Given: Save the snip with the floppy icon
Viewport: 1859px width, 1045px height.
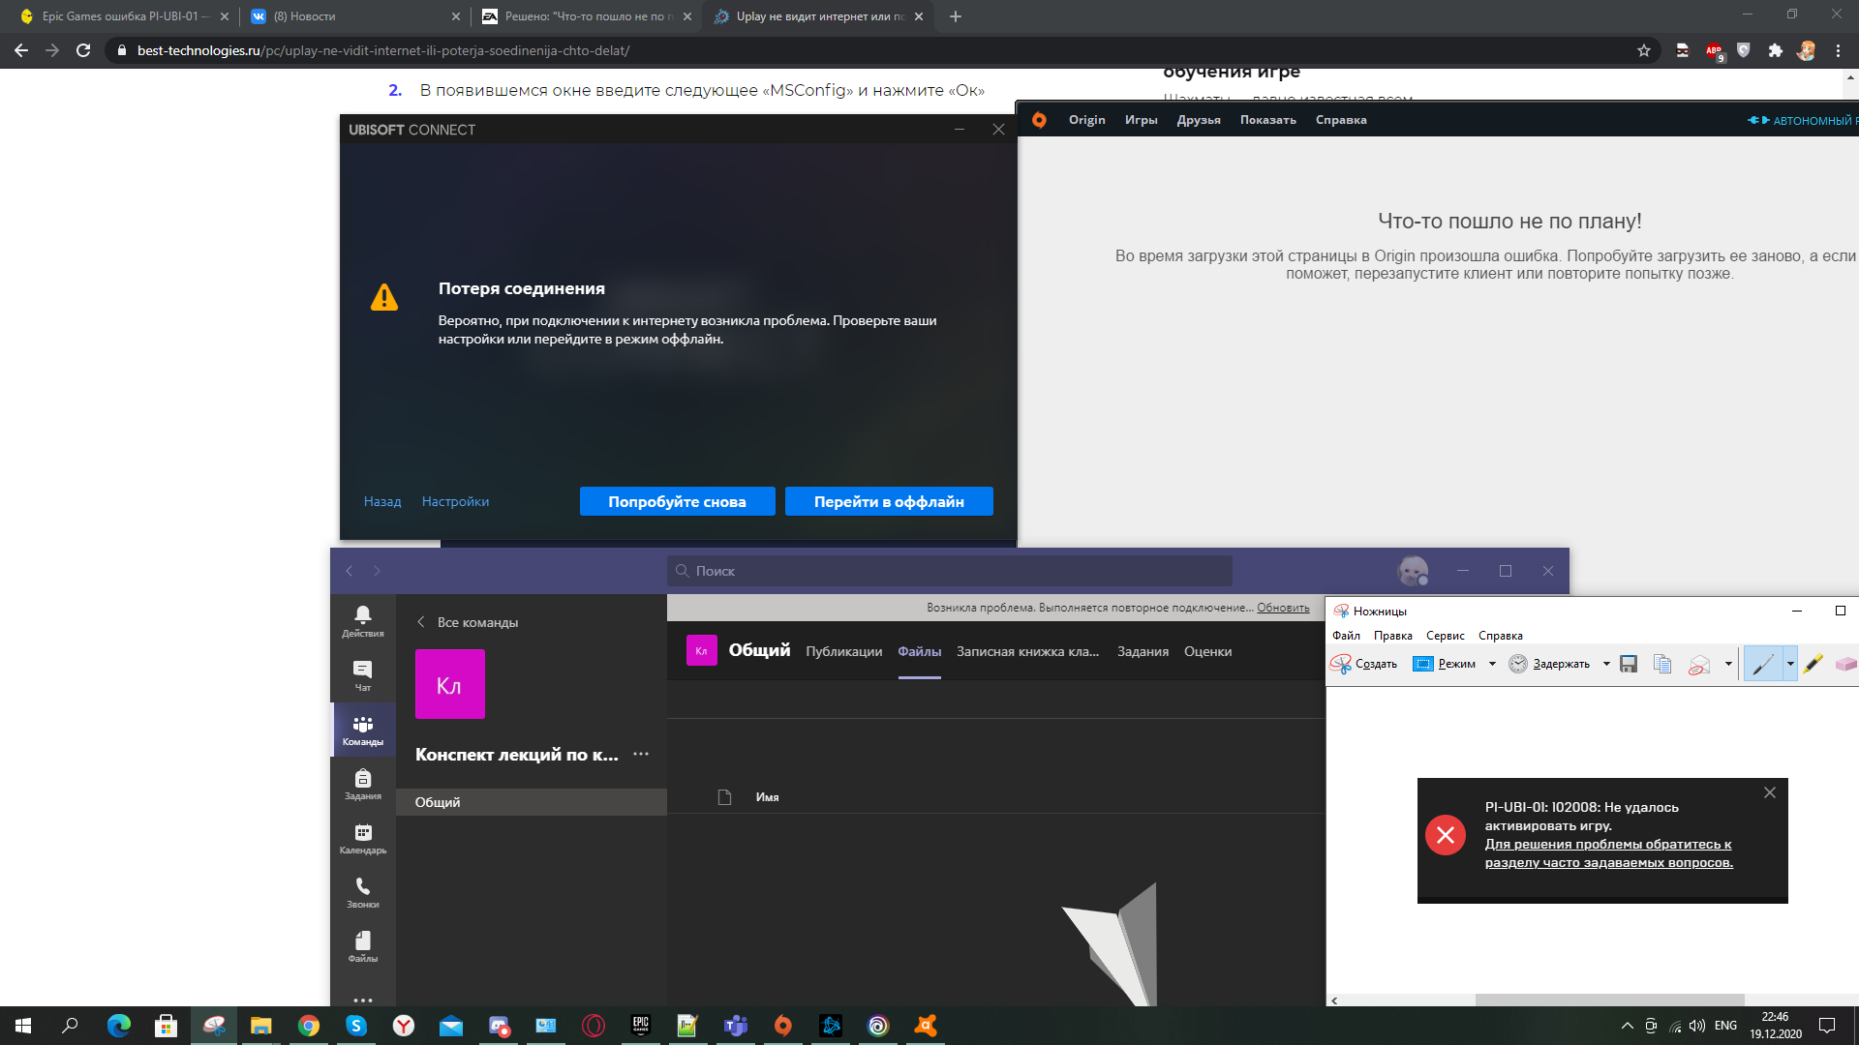Looking at the screenshot, I should pos(1629,664).
